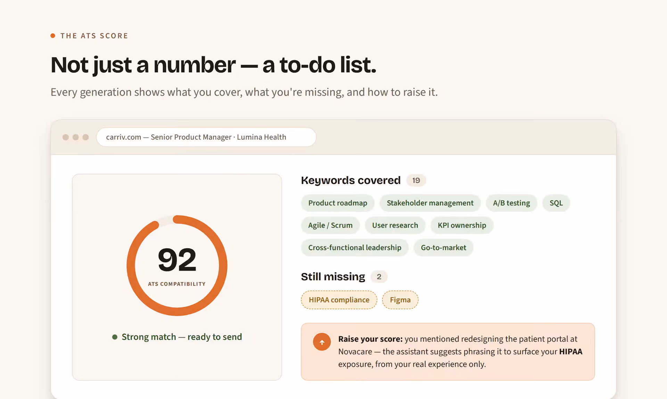Select the KPI ownership tag
The width and height of the screenshot is (667, 399).
click(x=462, y=225)
